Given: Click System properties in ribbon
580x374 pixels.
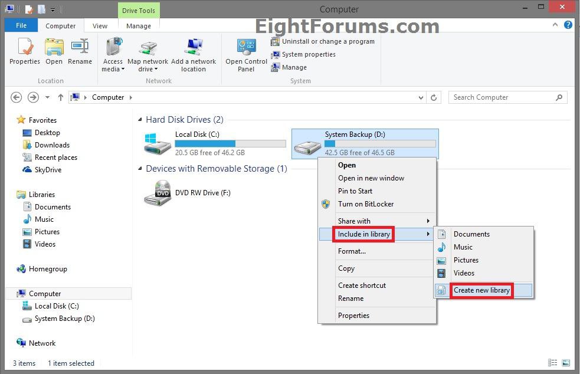Looking at the screenshot, I should click(x=308, y=54).
